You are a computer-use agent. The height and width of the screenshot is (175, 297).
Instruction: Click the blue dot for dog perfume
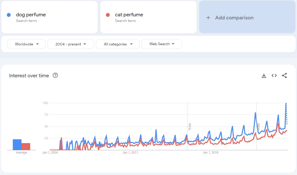coord(9,15)
